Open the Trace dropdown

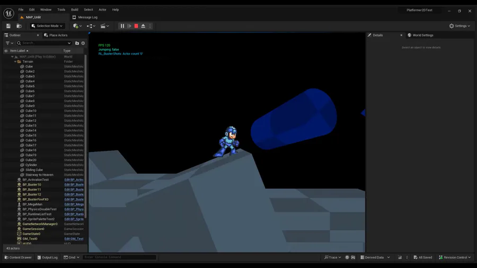[332, 257]
